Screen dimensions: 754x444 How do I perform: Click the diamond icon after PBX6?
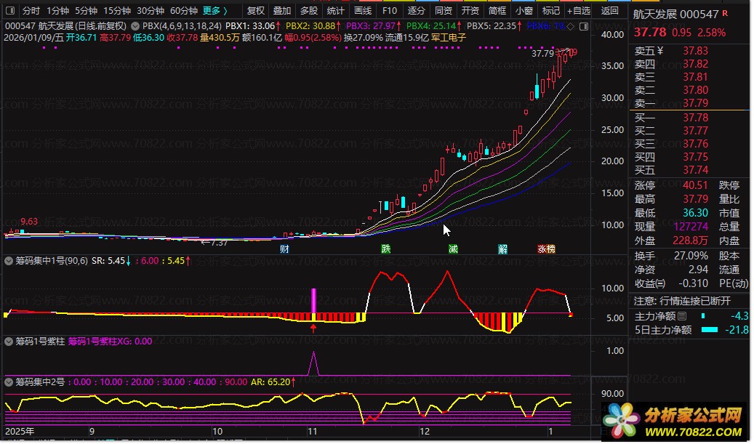[570, 25]
